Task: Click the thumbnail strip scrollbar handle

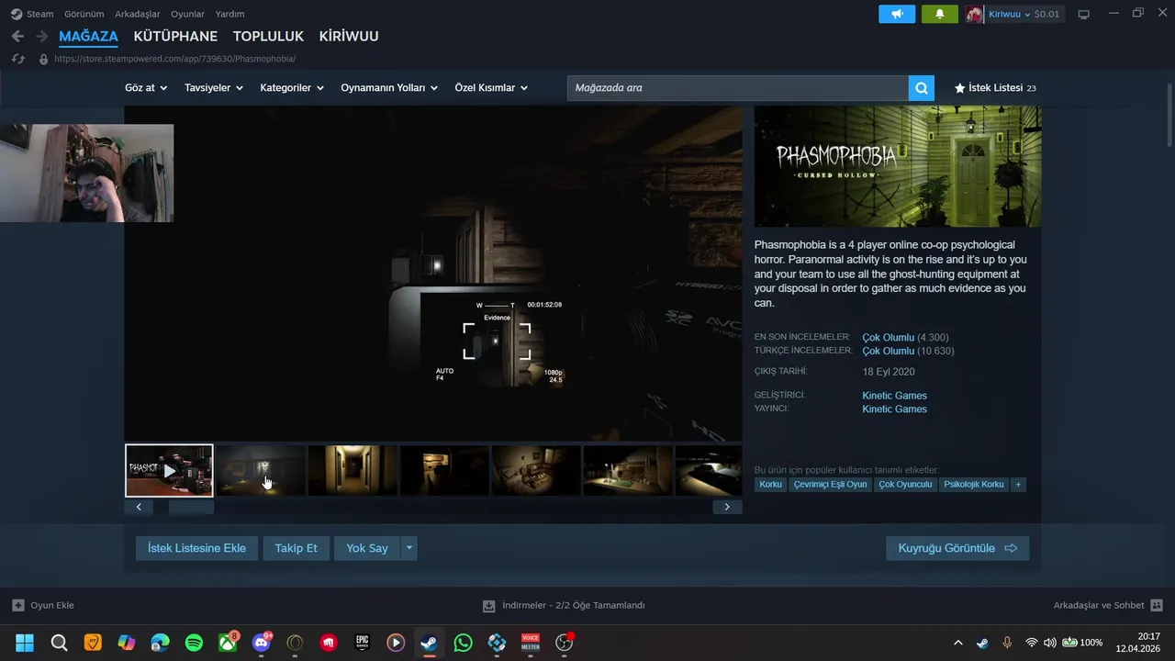Action: click(x=191, y=507)
